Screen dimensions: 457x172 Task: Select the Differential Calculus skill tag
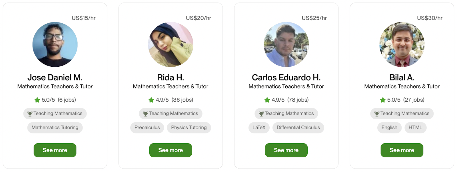click(x=298, y=128)
